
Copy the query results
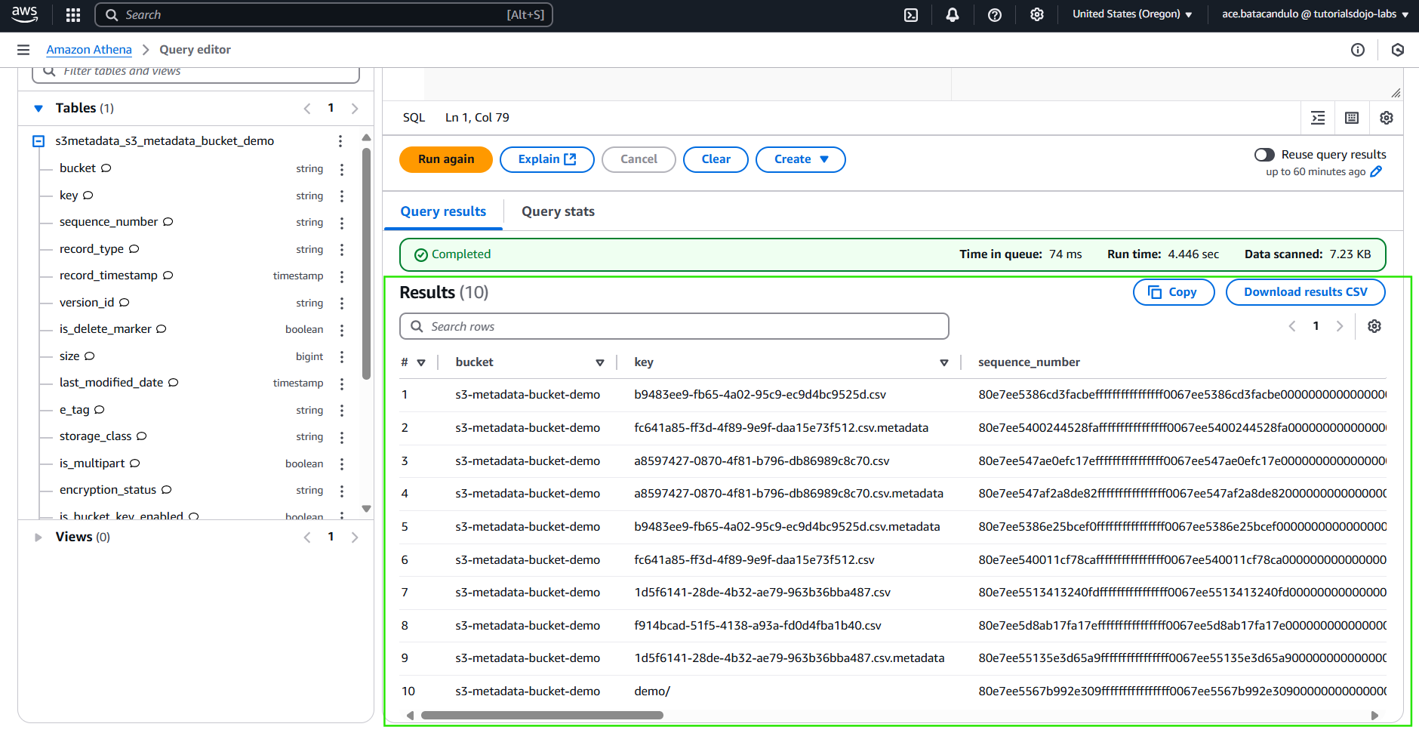(1174, 292)
